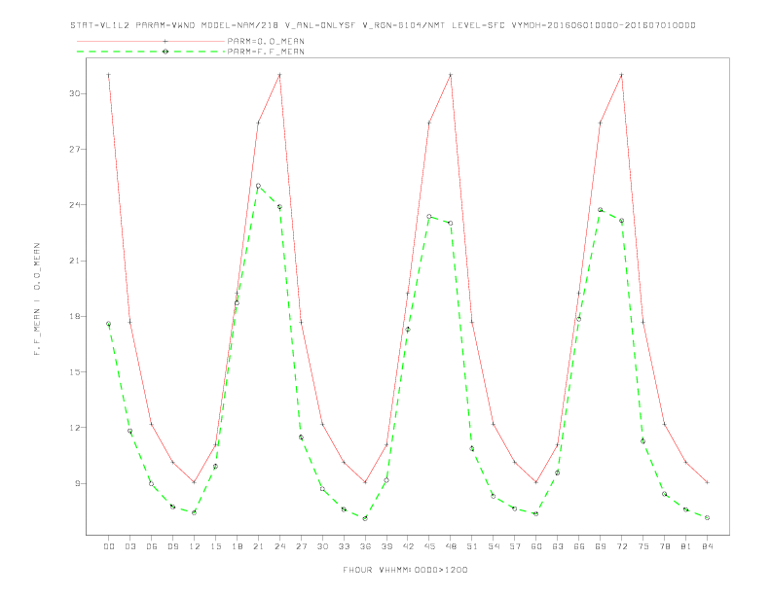
Task: Click x-axis tick label 63
Action: [558, 546]
